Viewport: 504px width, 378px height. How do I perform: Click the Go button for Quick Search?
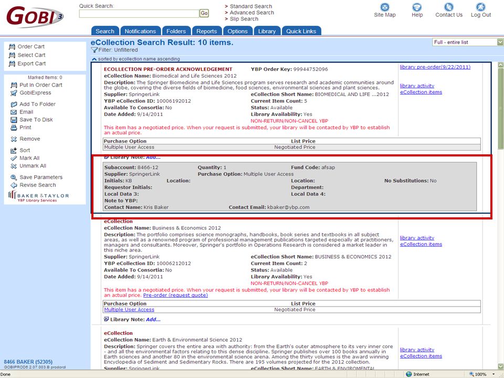[x=204, y=13]
